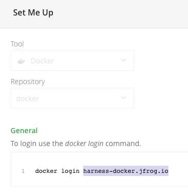Image resolution: width=188 pixels, height=192 pixels.
Task: Click the green General section heading
Action: tap(24, 131)
